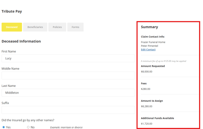Click the $1,720.00 additional funds value
Image resolution: width=203 pixels, height=129 pixels.
(147, 124)
